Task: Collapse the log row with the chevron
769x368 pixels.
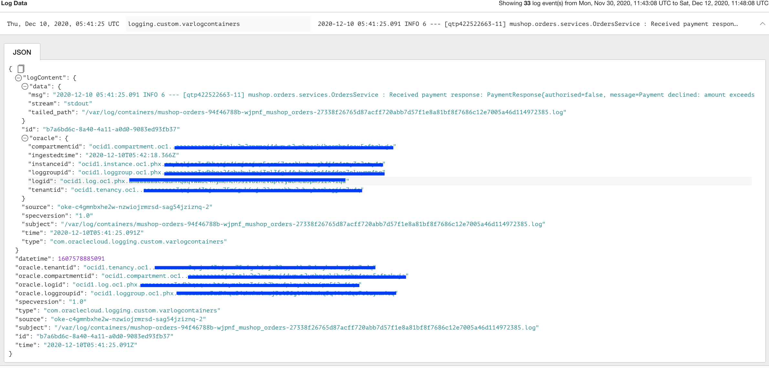Action: 762,24
